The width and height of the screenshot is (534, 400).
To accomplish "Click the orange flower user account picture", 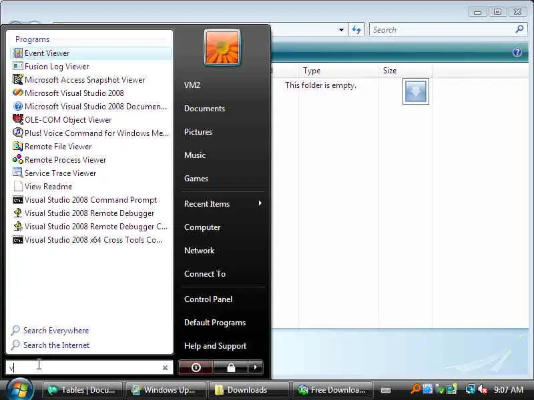I will [222, 47].
